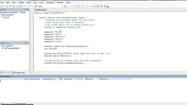
Task: Click the code line 'names[2]="Esther";'
Action: [55, 37]
